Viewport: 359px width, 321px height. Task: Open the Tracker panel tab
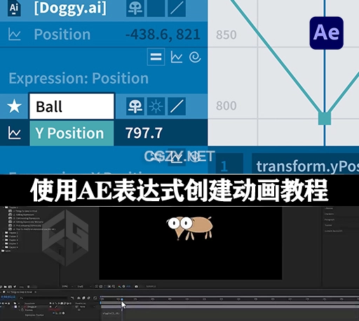pos(328,225)
